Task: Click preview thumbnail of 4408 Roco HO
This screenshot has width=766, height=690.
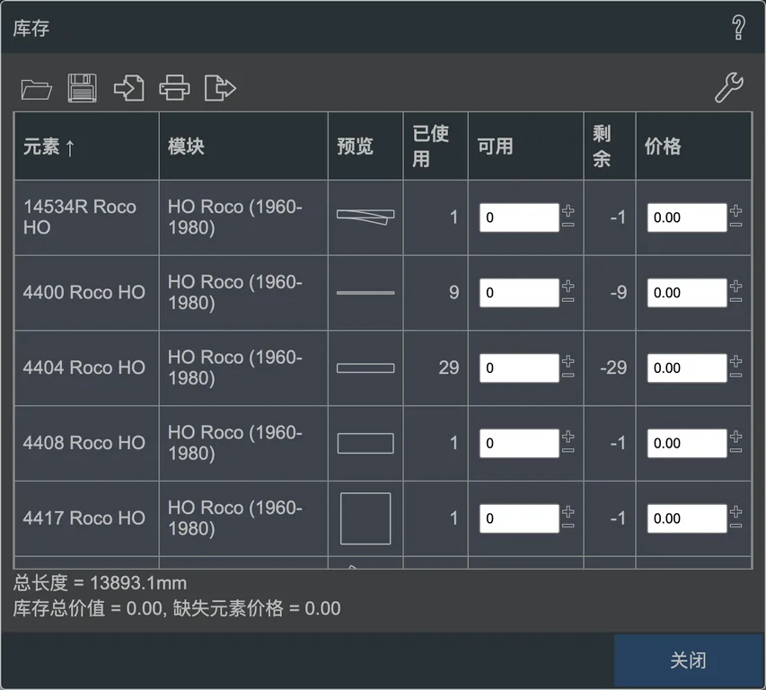Action: click(365, 443)
